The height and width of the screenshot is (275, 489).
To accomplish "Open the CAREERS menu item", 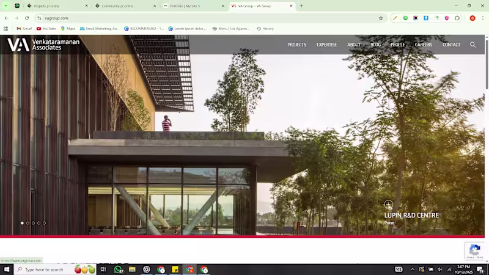I will pos(424,45).
